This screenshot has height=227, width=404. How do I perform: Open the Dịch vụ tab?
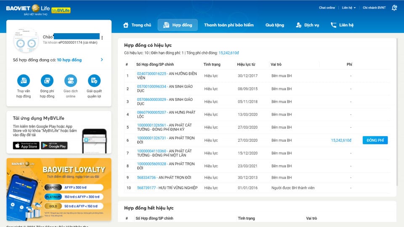tap(307, 25)
